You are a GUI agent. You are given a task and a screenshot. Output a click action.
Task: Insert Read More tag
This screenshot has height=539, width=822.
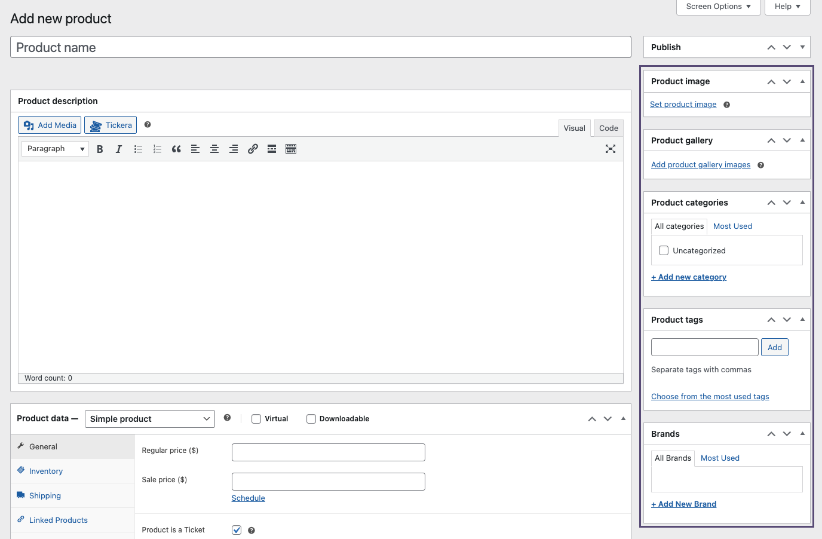[x=272, y=149]
